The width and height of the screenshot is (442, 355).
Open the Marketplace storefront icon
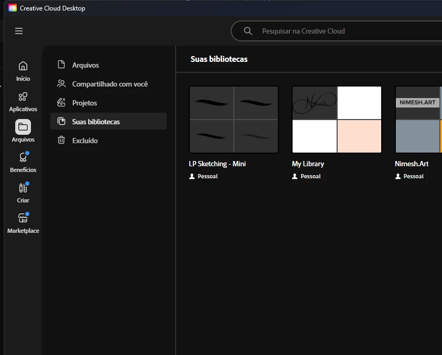click(x=23, y=218)
